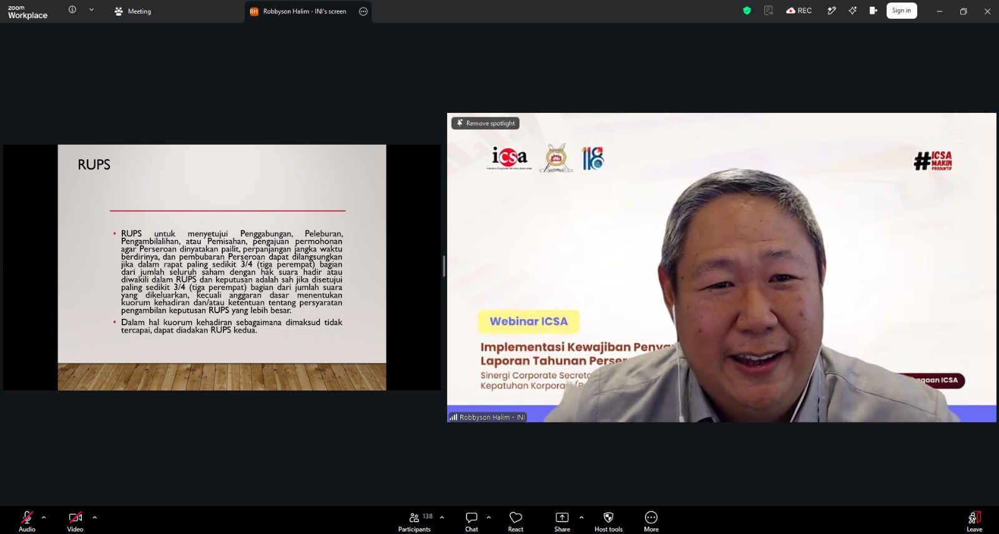
Task: Open more options on the shared screen tab
Action: pos(363,11)
